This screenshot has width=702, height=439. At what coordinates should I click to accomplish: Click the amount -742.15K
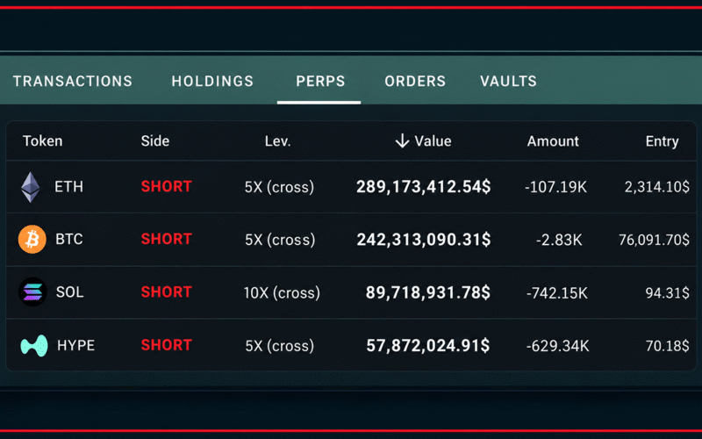click(x=557, y=293)
